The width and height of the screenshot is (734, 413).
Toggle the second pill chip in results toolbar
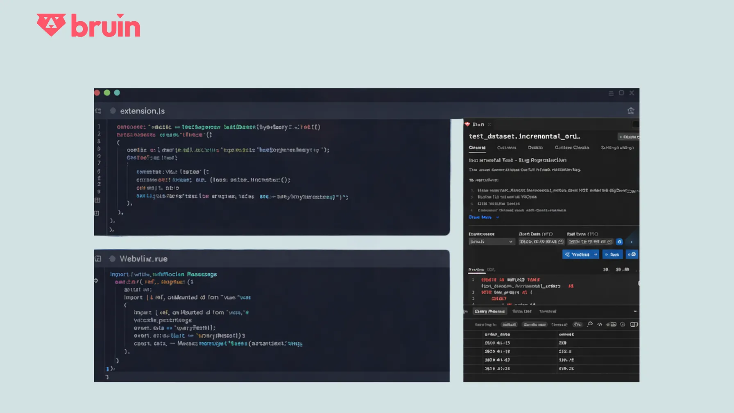coord(535,324)
